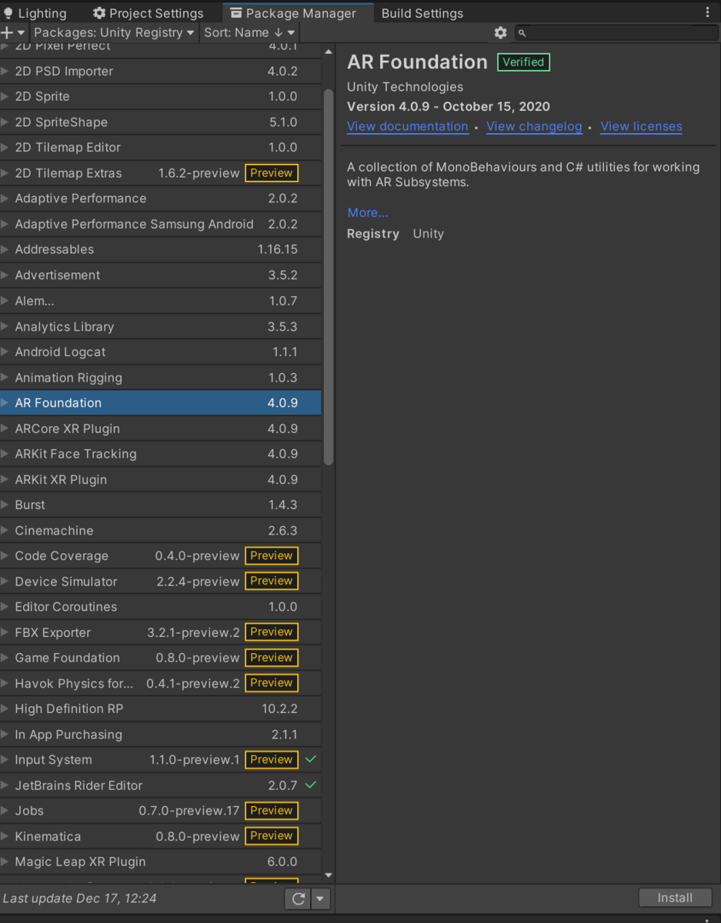Select the Android Logcat package
Image resolution: width=721 pixels, height=923 pixels.
[x=161, y=352]
